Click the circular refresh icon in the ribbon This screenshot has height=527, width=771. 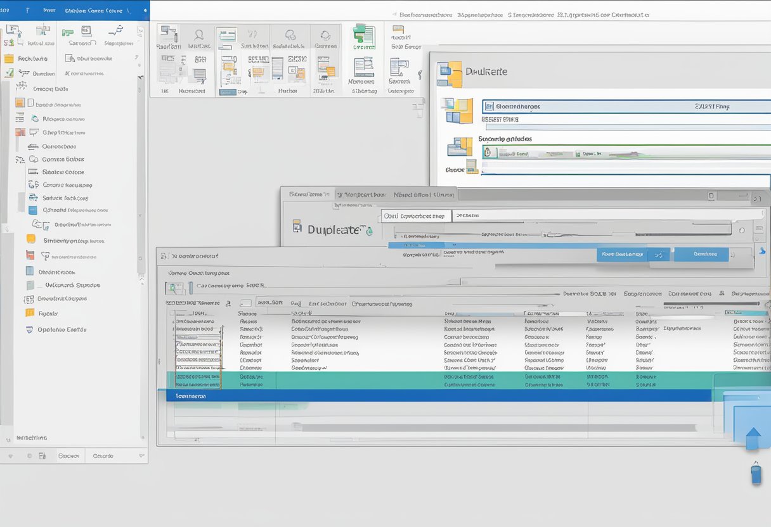(x=325, y=35)
